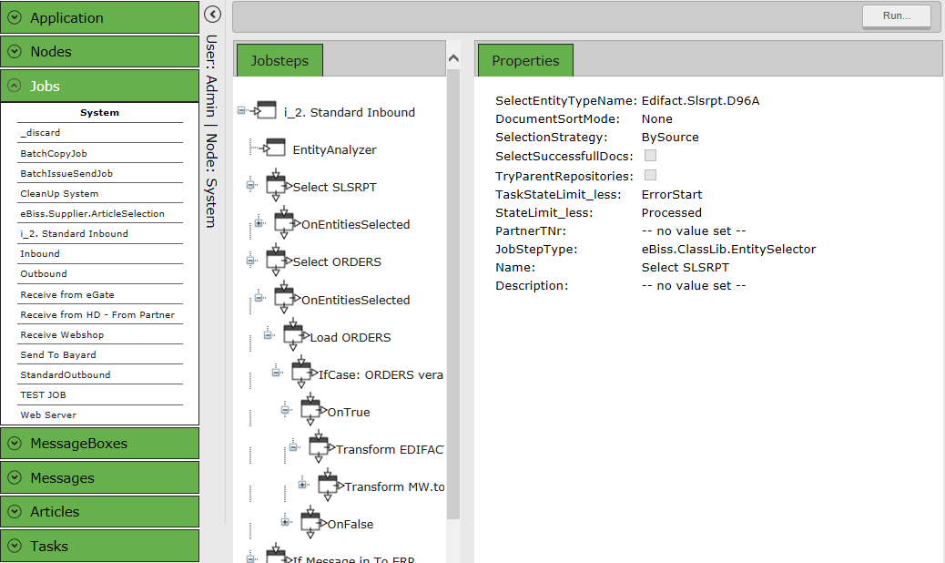Click the Load ORDERS jobstep icon
Screen dimensions: 945x563
point(293,335)
